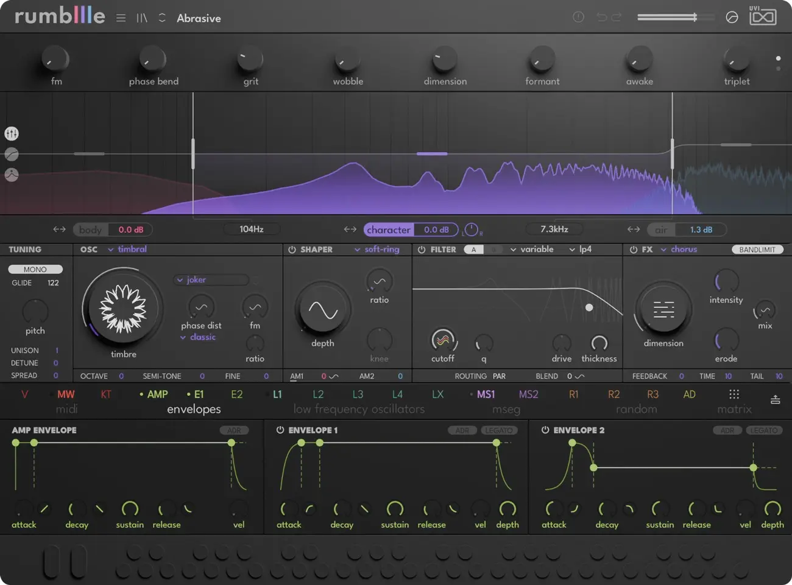This screenshot has width=792, height=585.
Task: Open the preset browser icon
Action: (x=142, y=18)
